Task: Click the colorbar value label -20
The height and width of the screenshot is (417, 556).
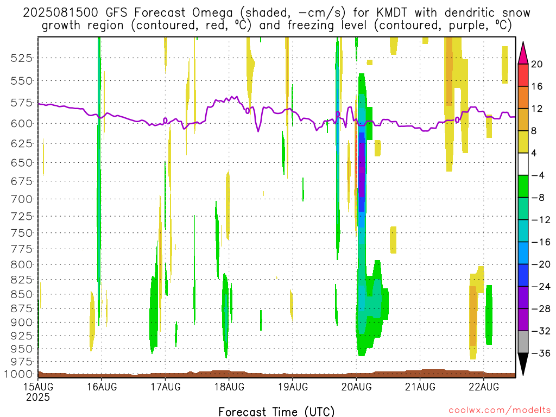Action: (x=540, y=264)
